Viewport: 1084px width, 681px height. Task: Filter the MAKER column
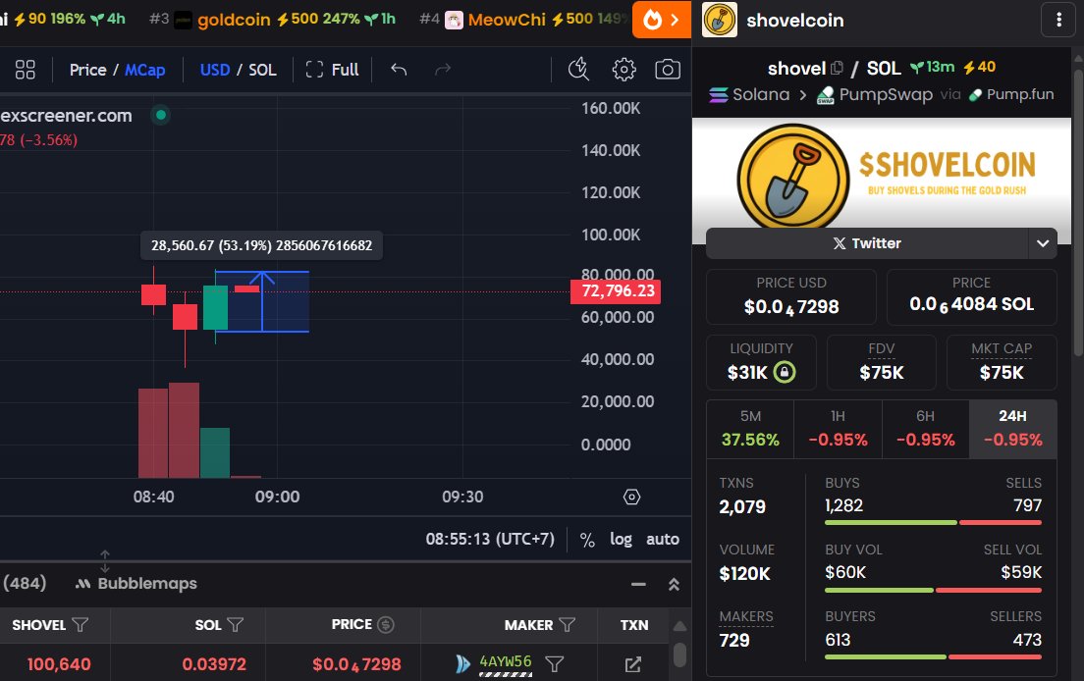pyautogui.click(x=567, y=625)
